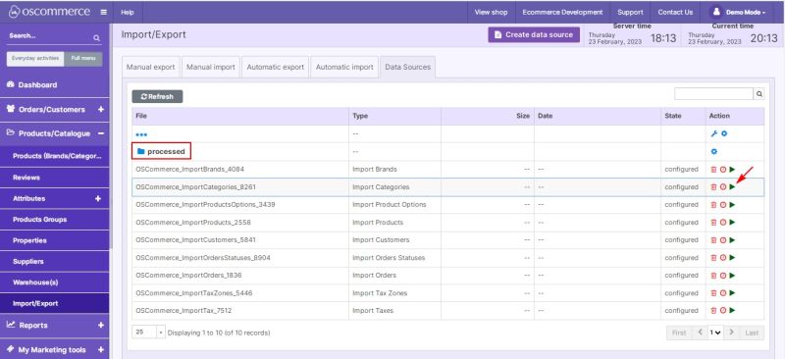Image resolution: width=785 pixels, height=359 pixels.
Task: Open the processed folder
Action: pyautogui.click(x=161, y=151)
